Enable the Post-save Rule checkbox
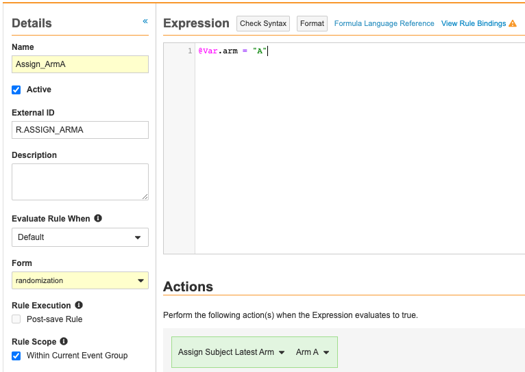 (16, 319)
